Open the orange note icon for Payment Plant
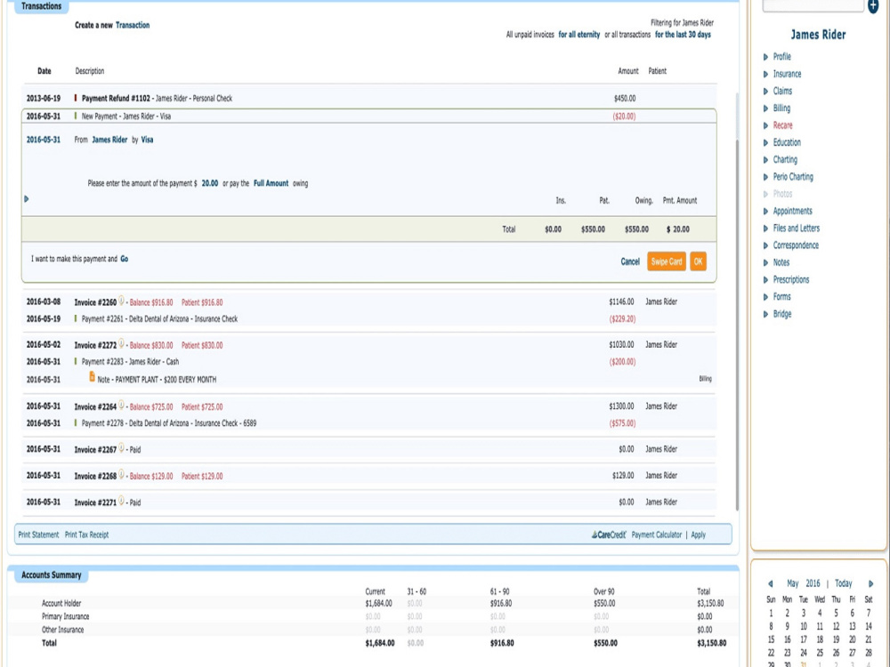The image size is (890, 667). coord(92,377)
